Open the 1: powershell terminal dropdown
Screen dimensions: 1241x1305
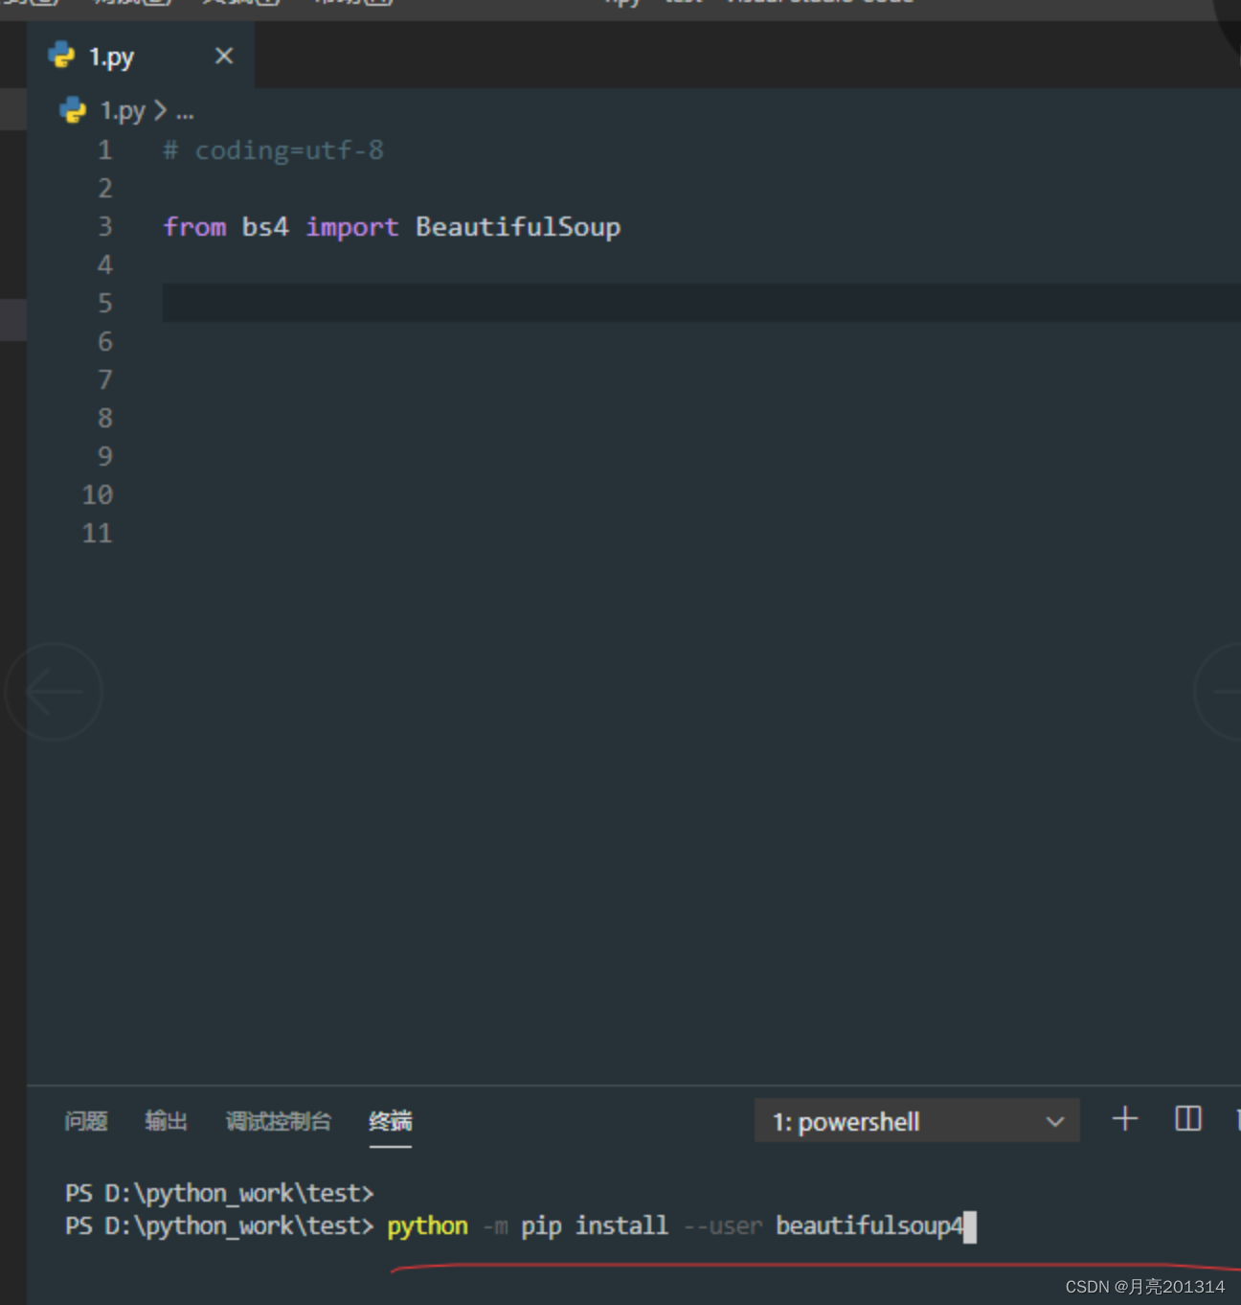pyautogui.click(x=916, y=1121)
